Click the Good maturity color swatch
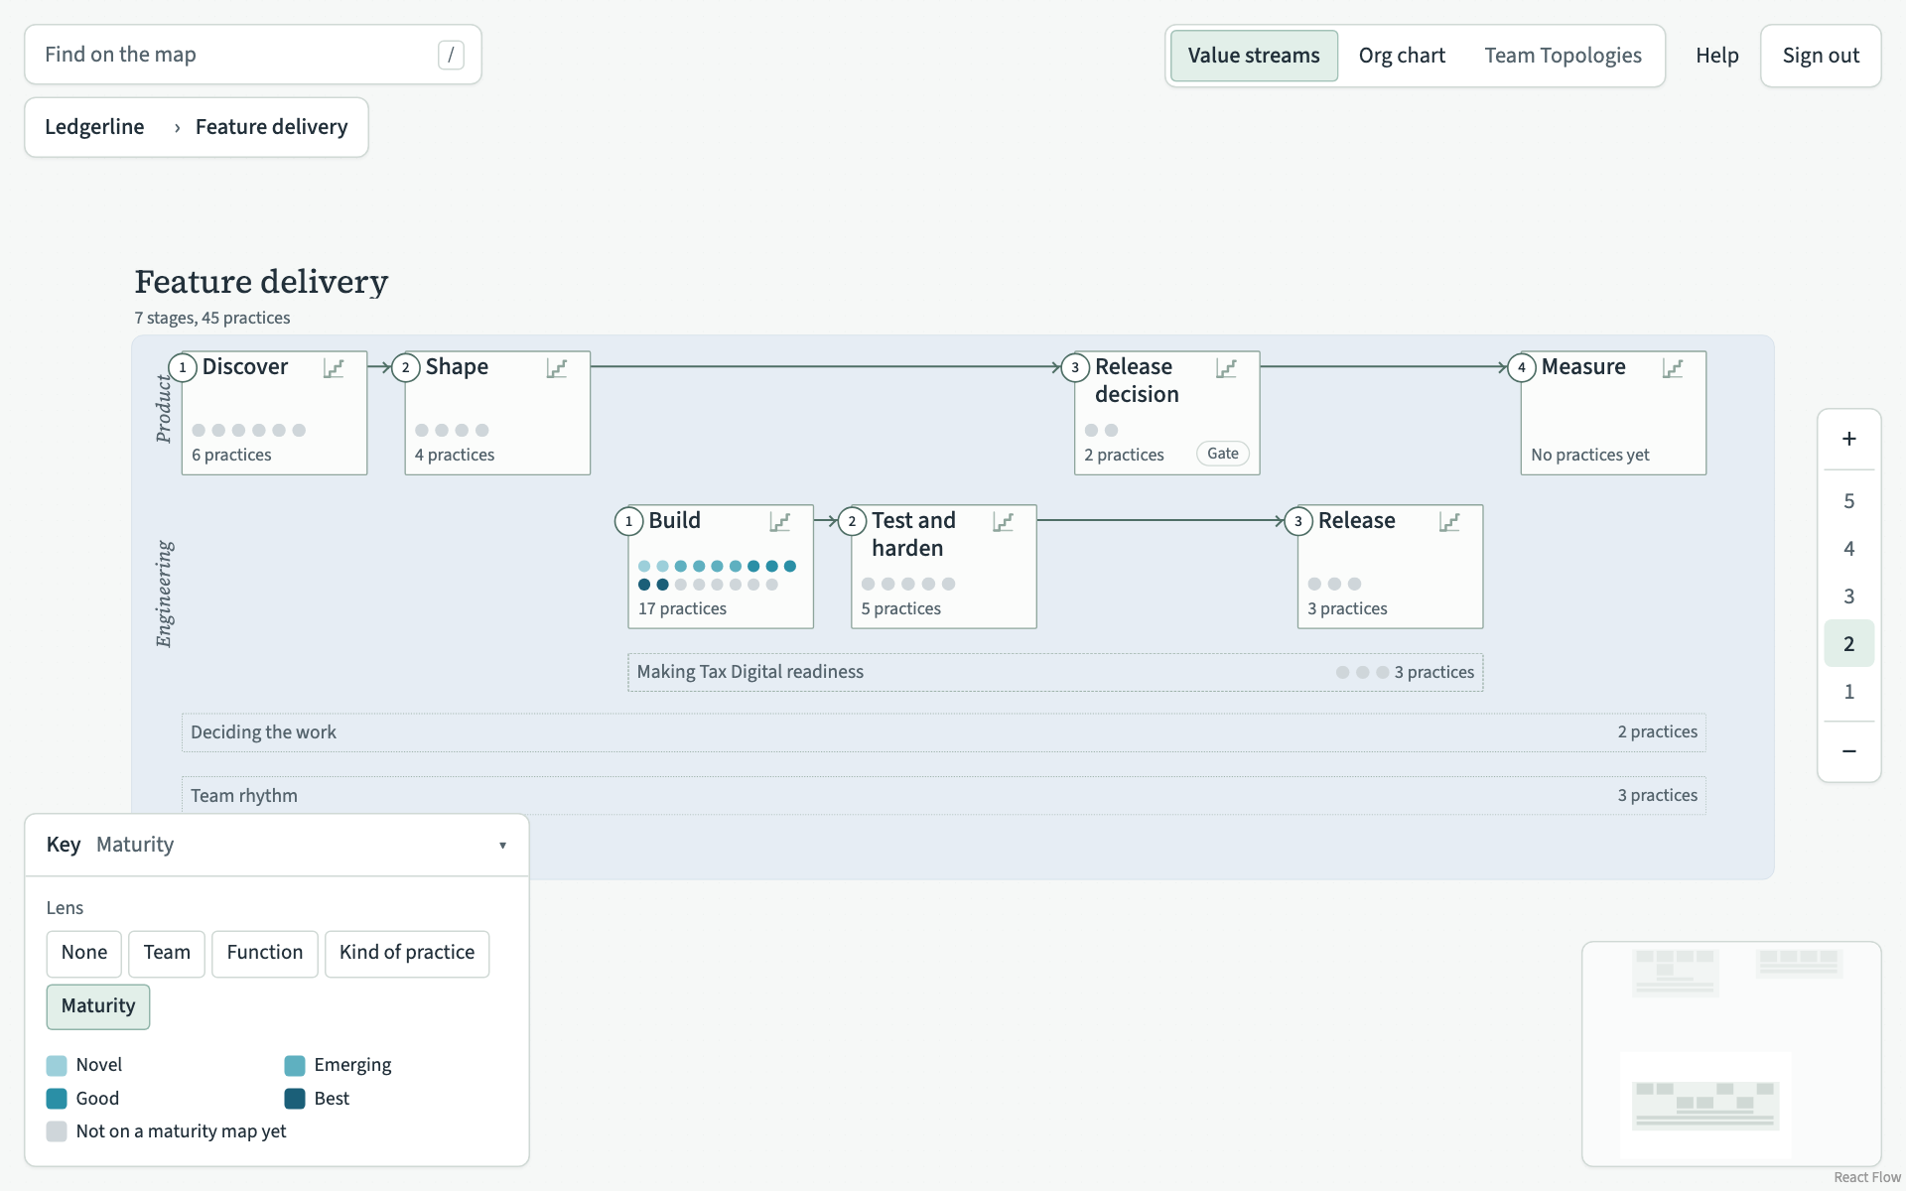The image size is (1906, 1191). [57, 1099]
